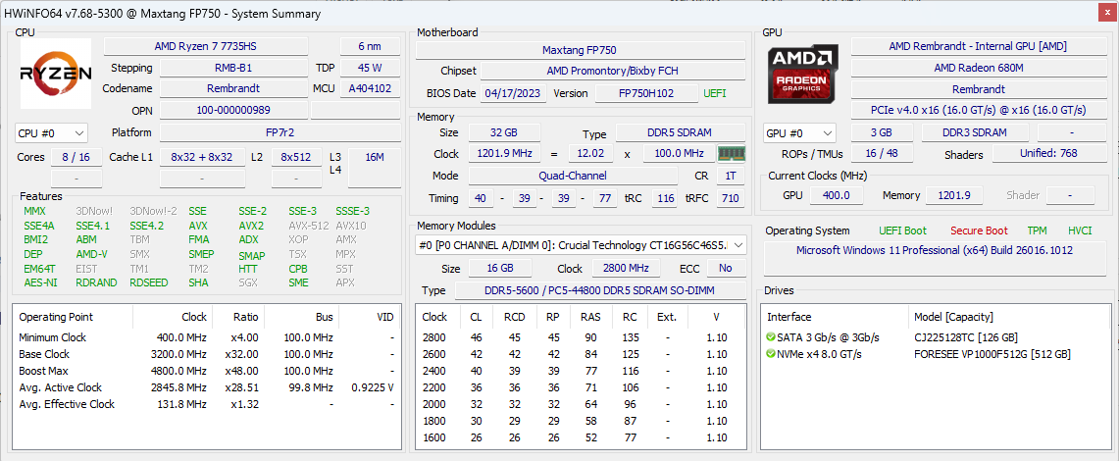The width and height of the screenshot is (1119, 461).
Task: Click the 100-000000989 OPN field
Action: (233, 110)
